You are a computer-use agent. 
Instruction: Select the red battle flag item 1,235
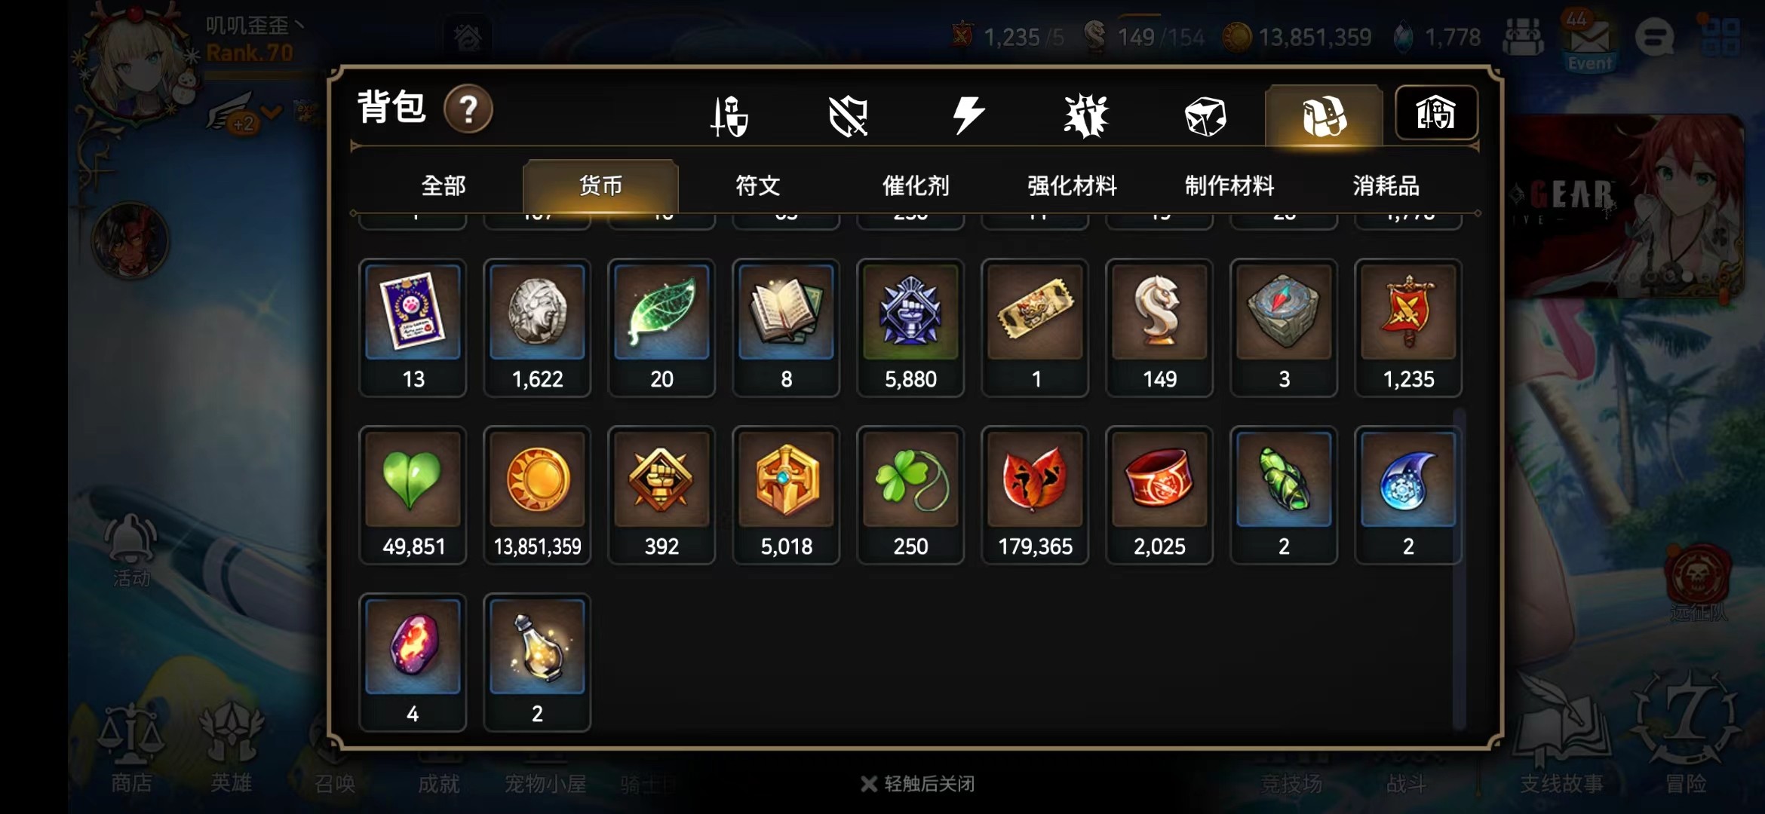tap(1408, 328)
